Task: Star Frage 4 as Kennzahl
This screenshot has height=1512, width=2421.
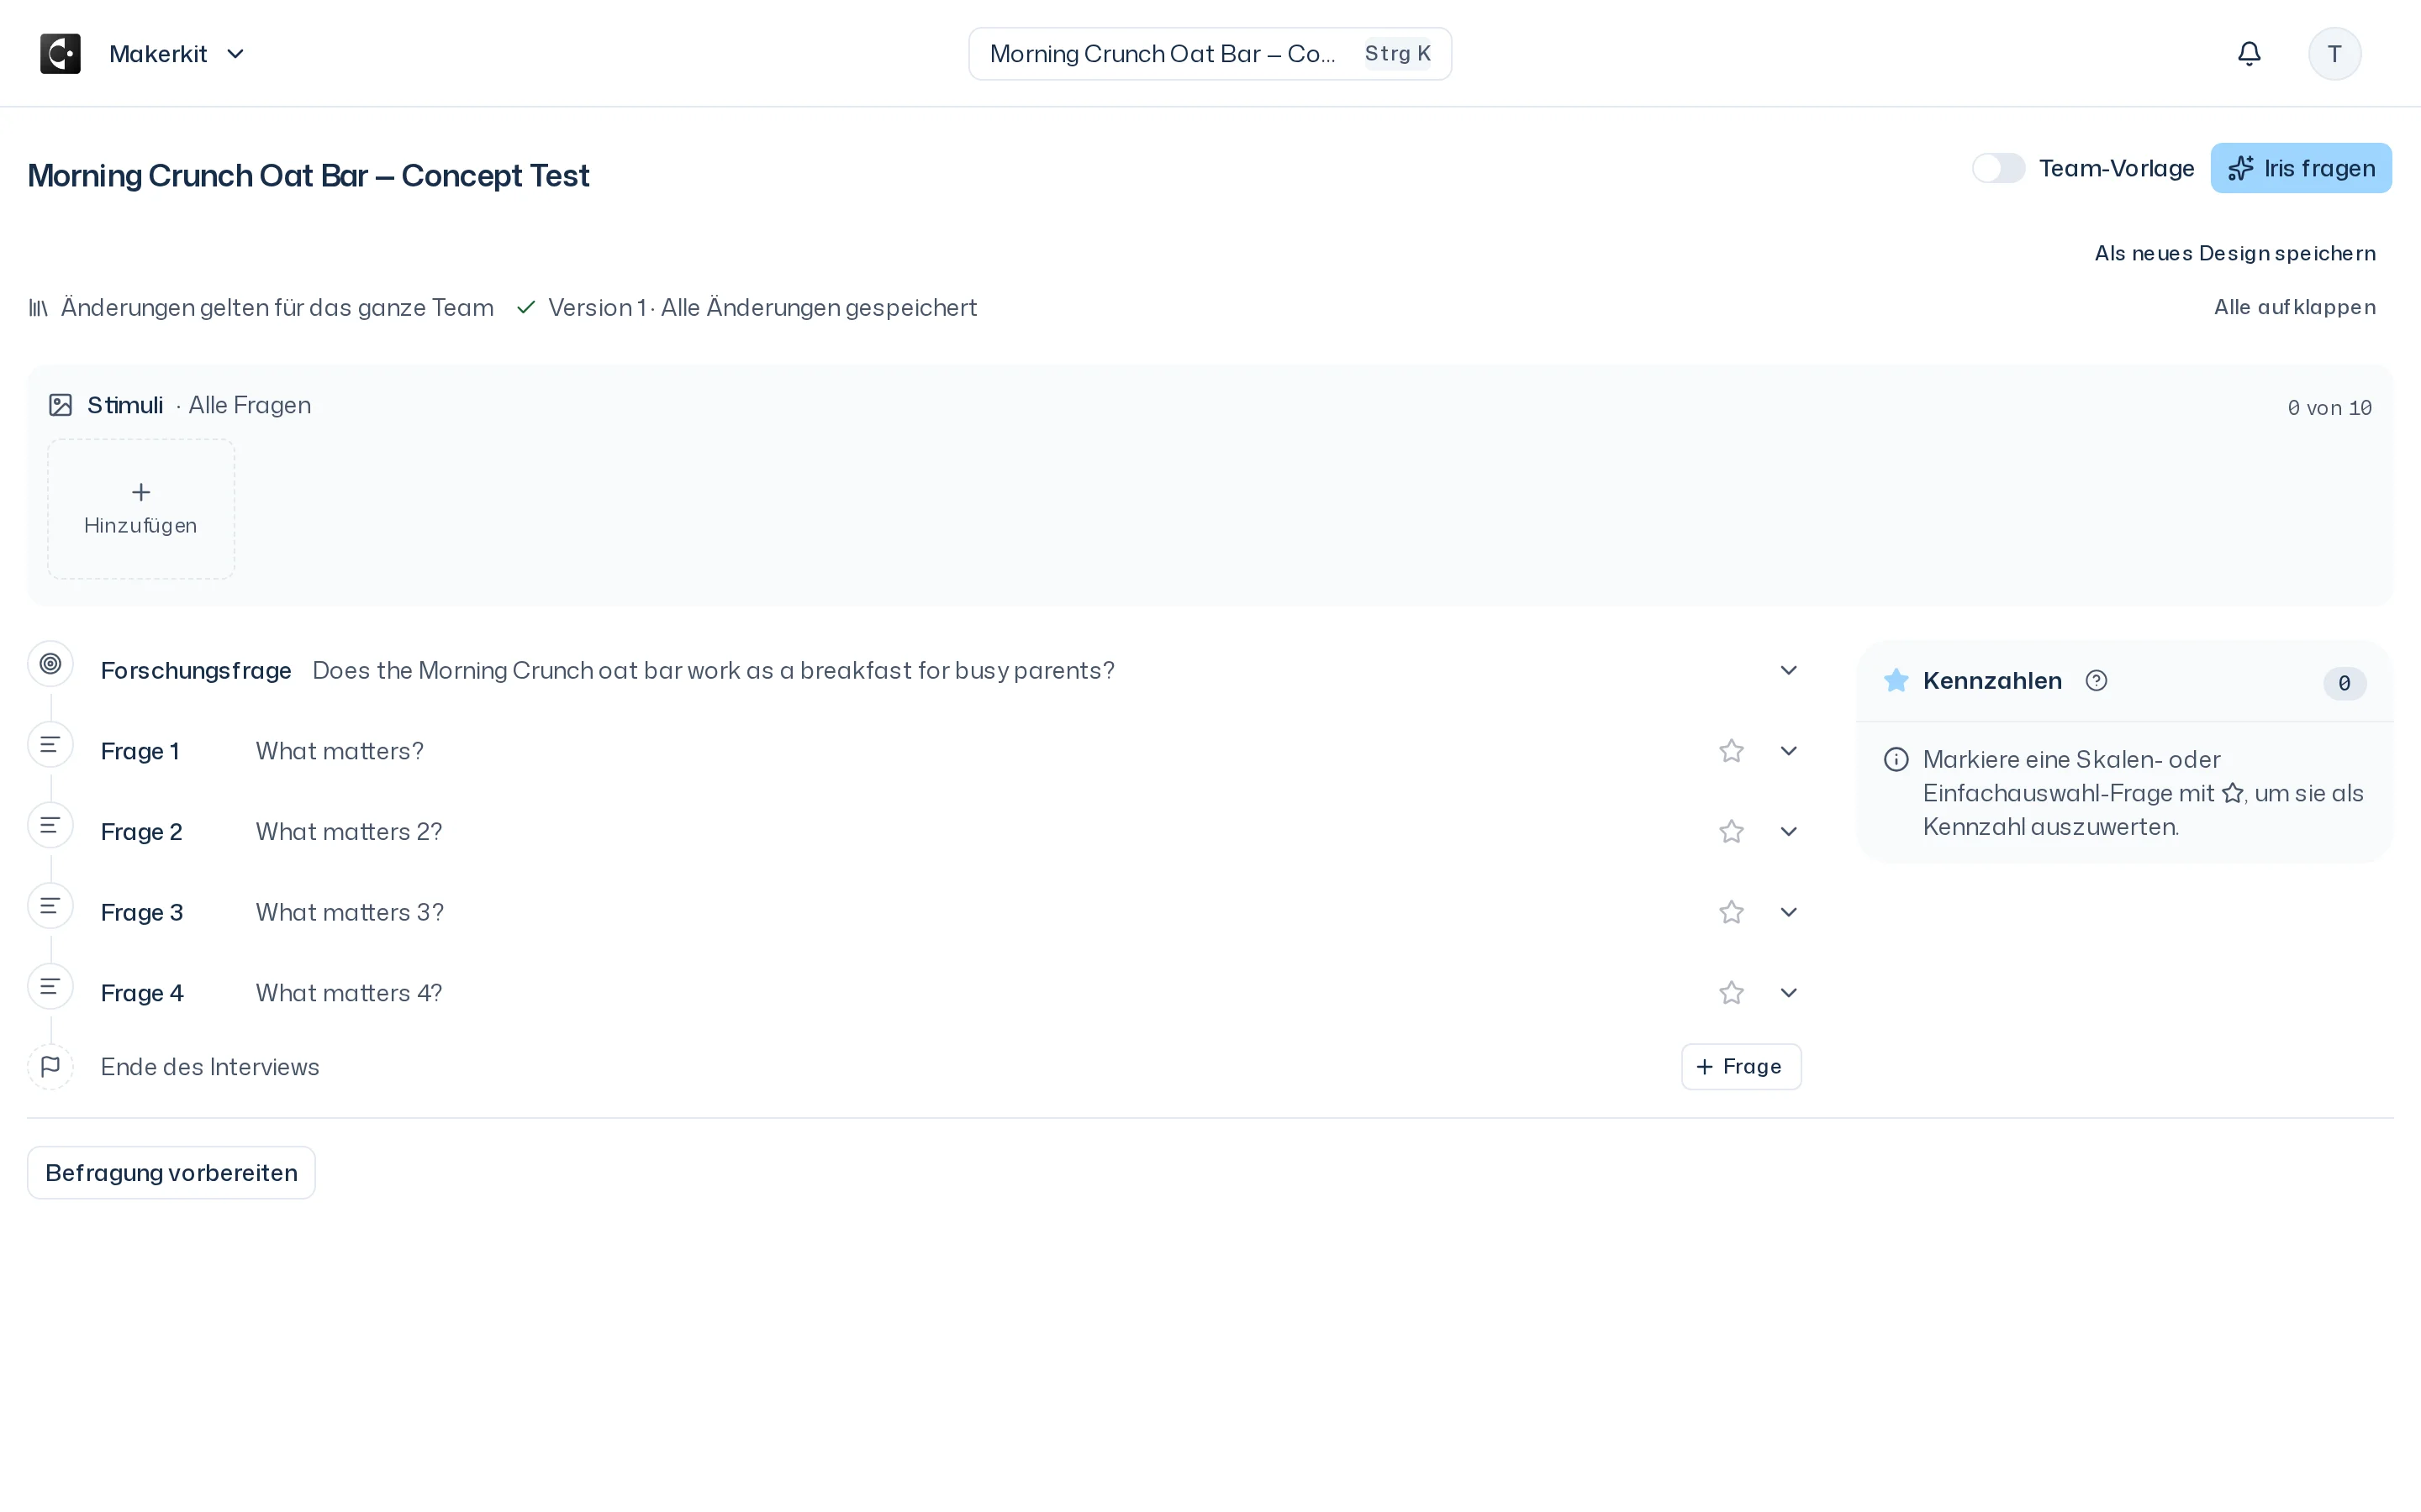Action: click(1731, 993)
